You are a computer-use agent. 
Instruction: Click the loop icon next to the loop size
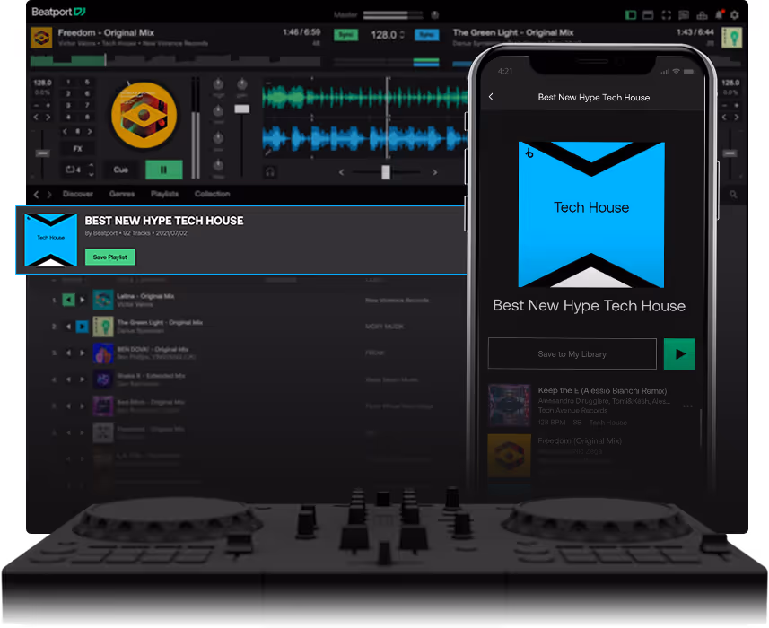70,170
